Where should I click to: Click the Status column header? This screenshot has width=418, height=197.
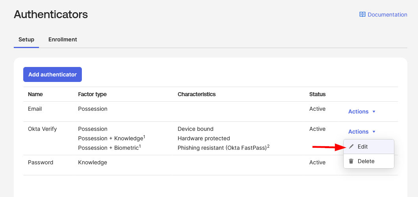tap(318, 94)
